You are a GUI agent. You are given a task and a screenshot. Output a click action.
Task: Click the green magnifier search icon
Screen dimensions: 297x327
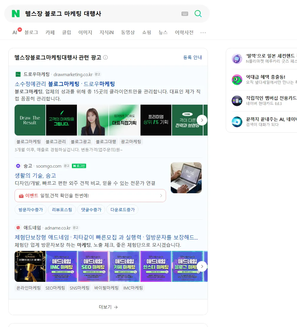point(198,14)
